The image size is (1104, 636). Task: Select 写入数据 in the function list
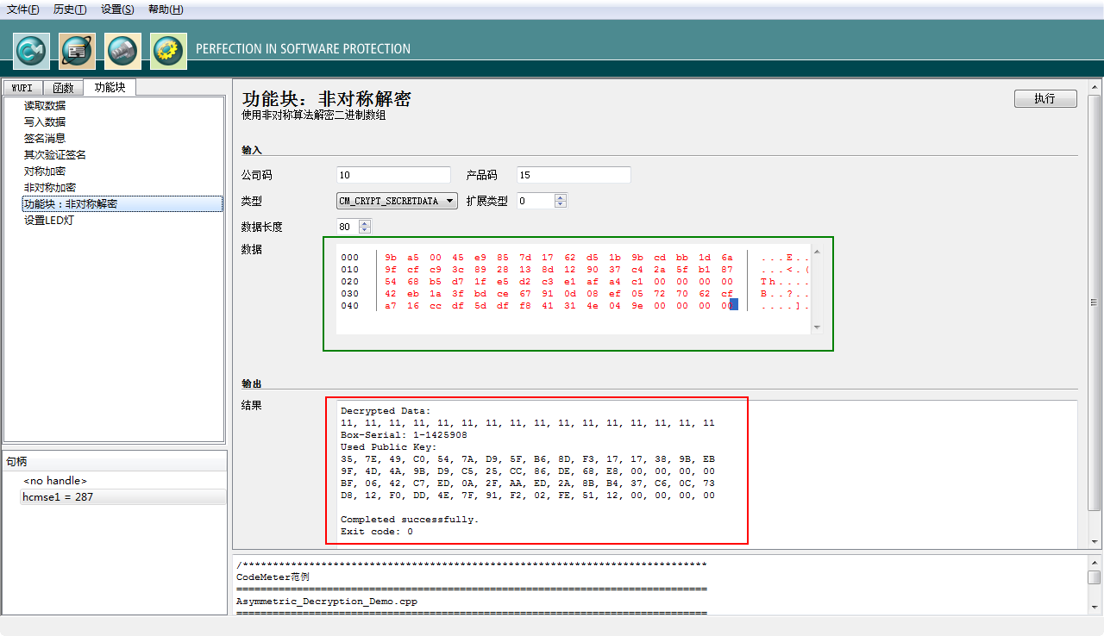[45, 122]
